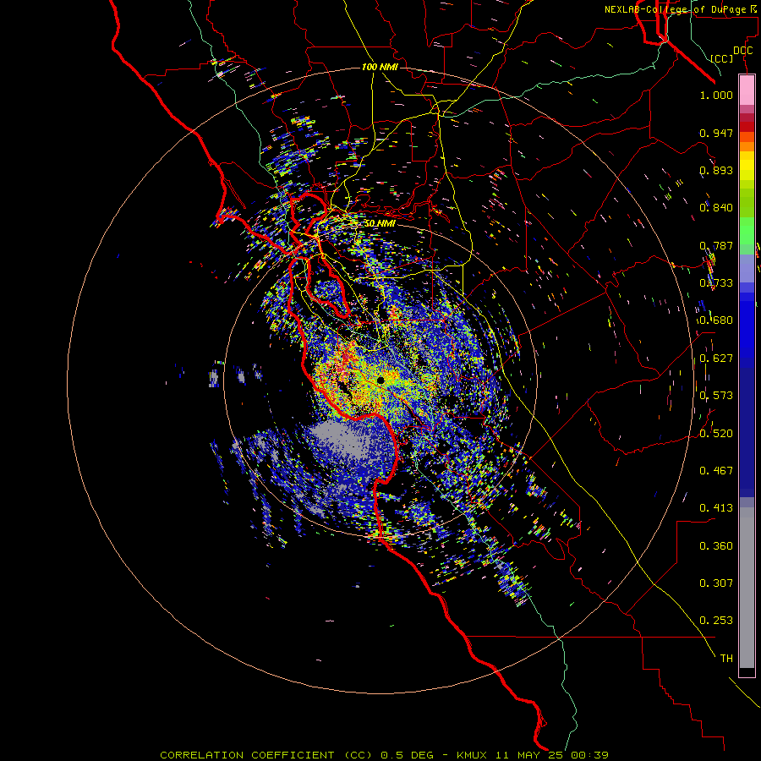The height and width of the screenshot is (761, 761).
Task: Select the 0.413 value on the color scale
Action: pos(716,508)
